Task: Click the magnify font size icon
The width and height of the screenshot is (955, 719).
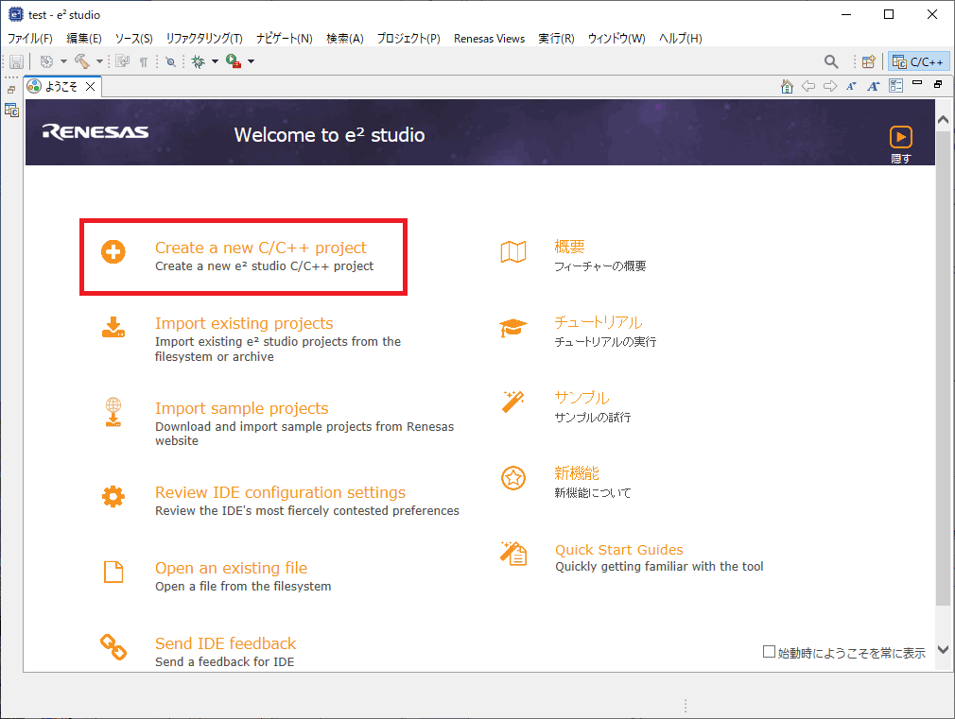Action: 874,87
